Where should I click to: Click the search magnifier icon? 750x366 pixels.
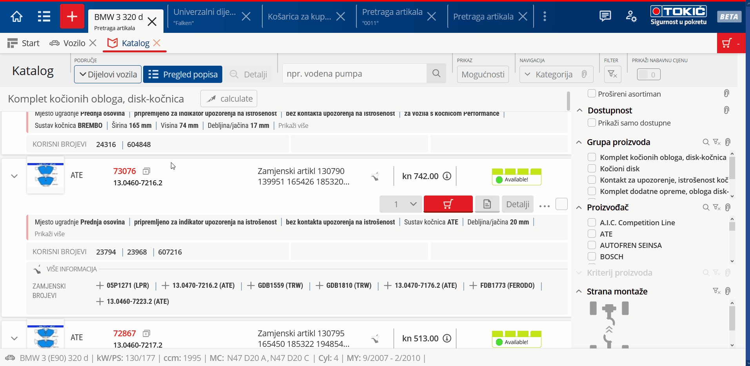pyautogui.click(x=436, y=74)
